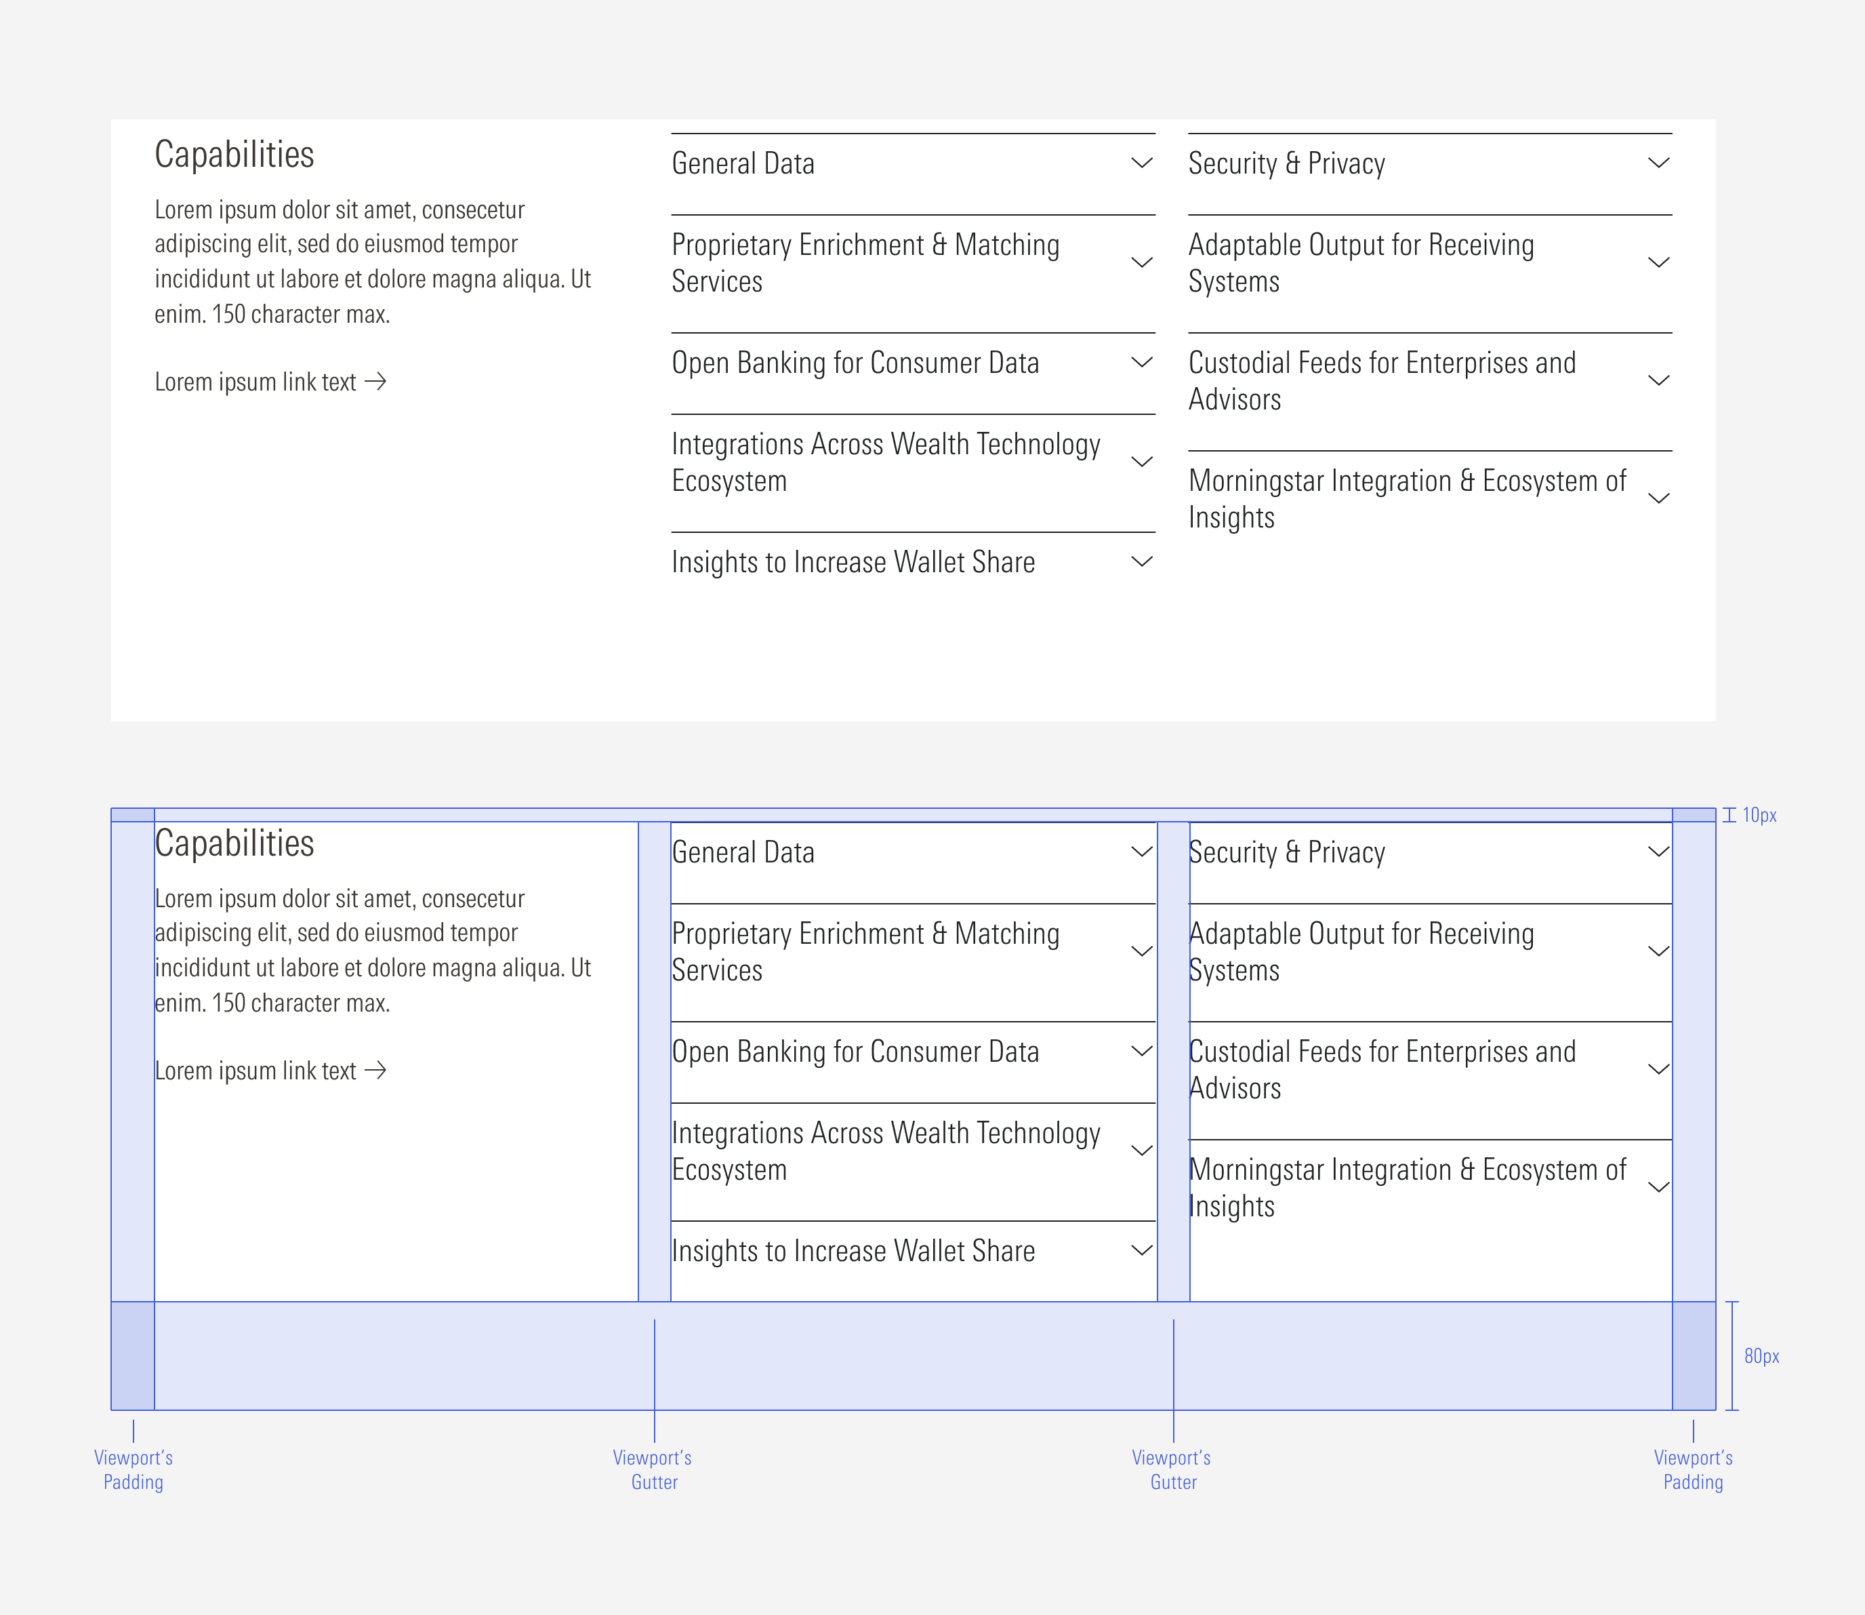Expand Adaptable Output for Receiving Systems chevron, plain mockup
The height and width of the screenshot is (1615, 1865).
pyautogui.click(x=1659, y=262)
